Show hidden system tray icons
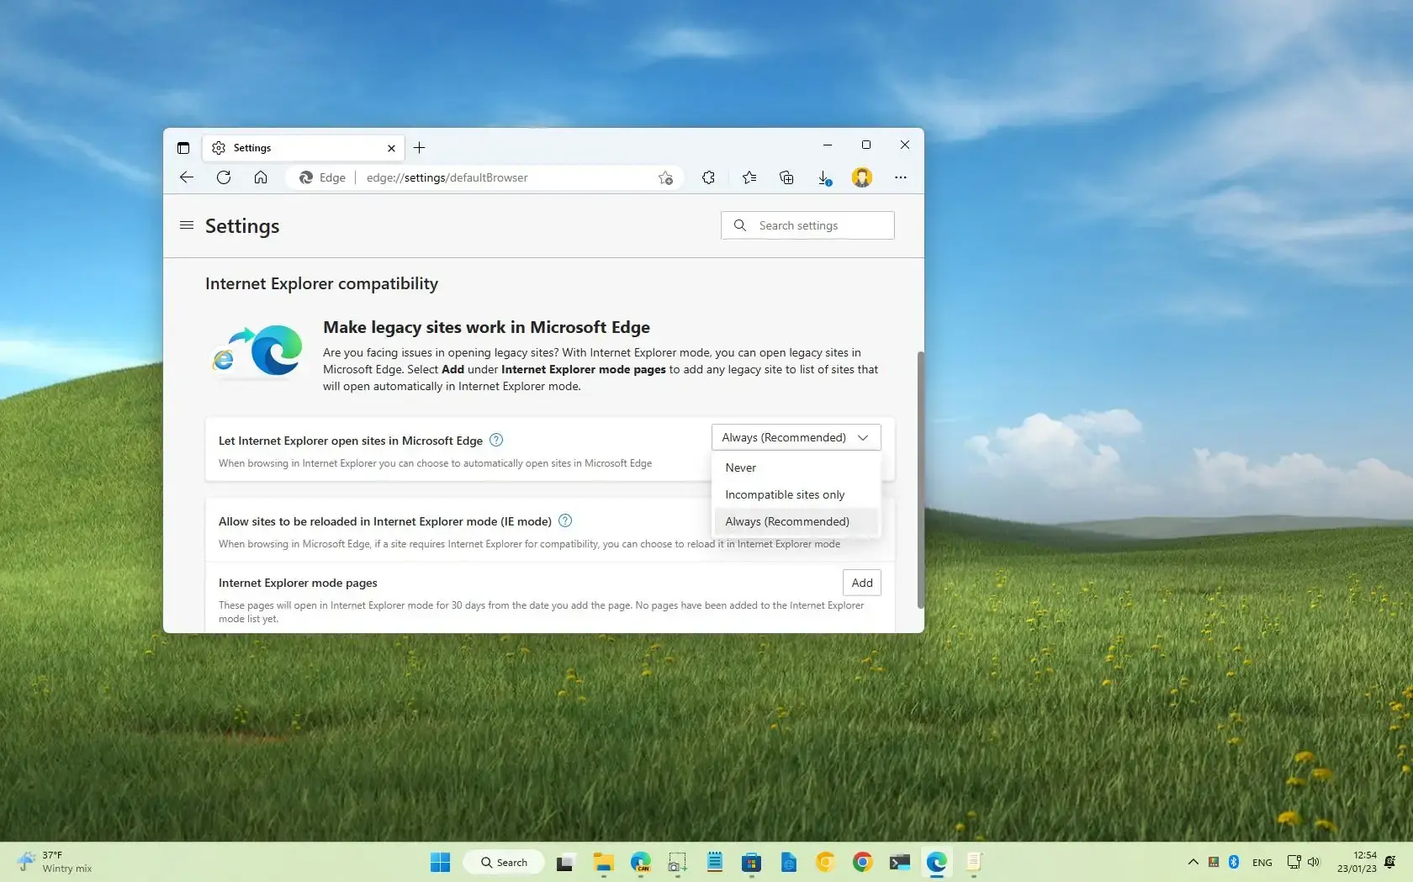This screenshot has width=1413, height=882. 1193,862
